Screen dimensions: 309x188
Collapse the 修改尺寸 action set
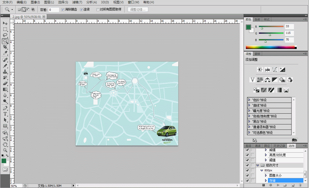(257, 165)
